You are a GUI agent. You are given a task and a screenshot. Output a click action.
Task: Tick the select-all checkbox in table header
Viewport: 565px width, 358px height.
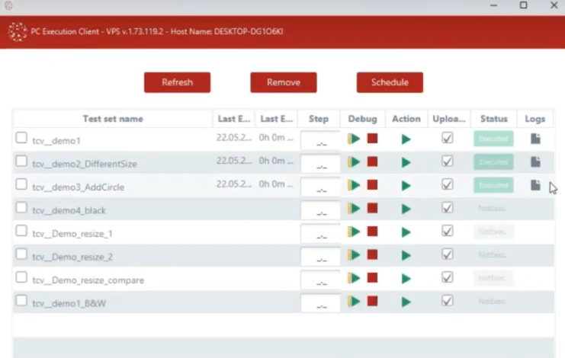coord(21,118)
